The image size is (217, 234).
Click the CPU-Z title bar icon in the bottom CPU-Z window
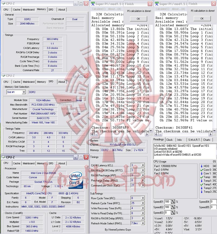pyautogui.click(x=4, y=157)
